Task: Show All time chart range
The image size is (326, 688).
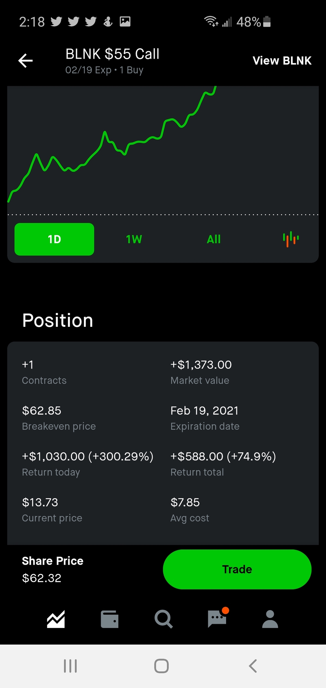Action: [214, 239]
